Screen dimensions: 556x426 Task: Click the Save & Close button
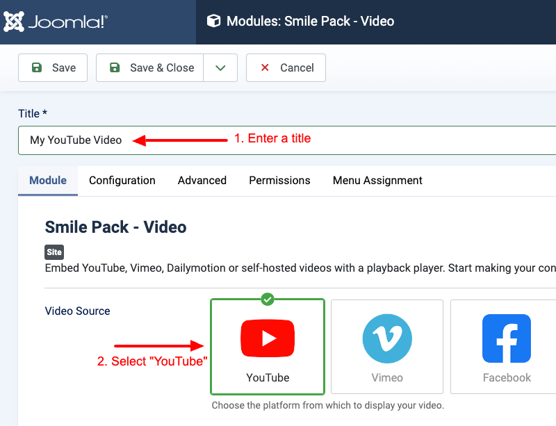tap(149, 67)
